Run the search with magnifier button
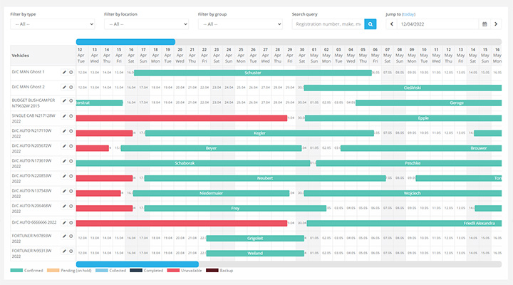 click(370, 24)
